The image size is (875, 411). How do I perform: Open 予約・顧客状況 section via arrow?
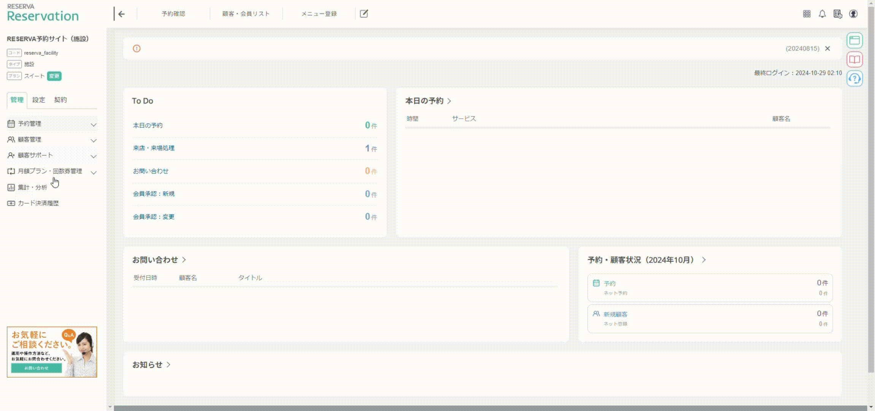704,260
